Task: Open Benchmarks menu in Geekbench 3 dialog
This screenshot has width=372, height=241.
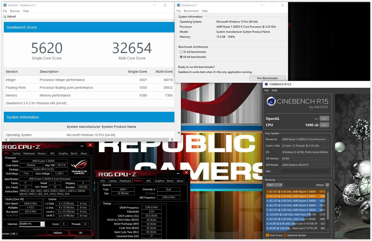Action: coord(191,11)
